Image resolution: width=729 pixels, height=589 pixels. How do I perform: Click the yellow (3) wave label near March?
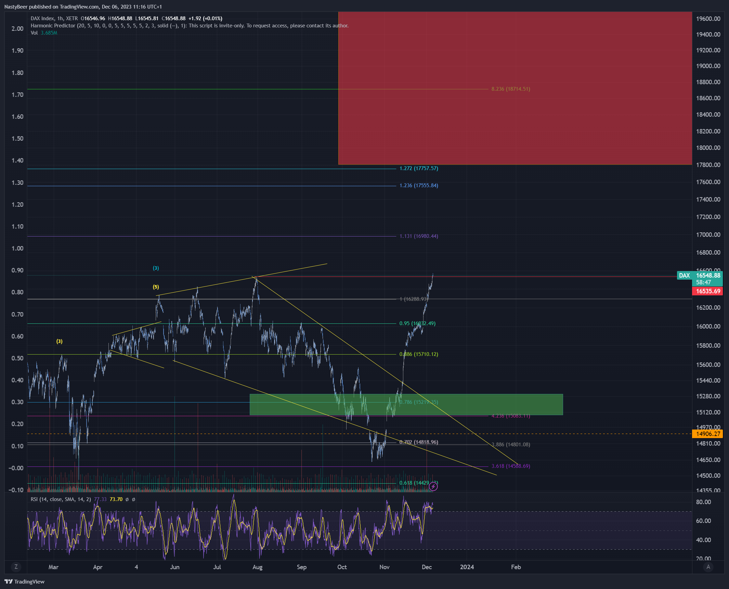[60, 341]
